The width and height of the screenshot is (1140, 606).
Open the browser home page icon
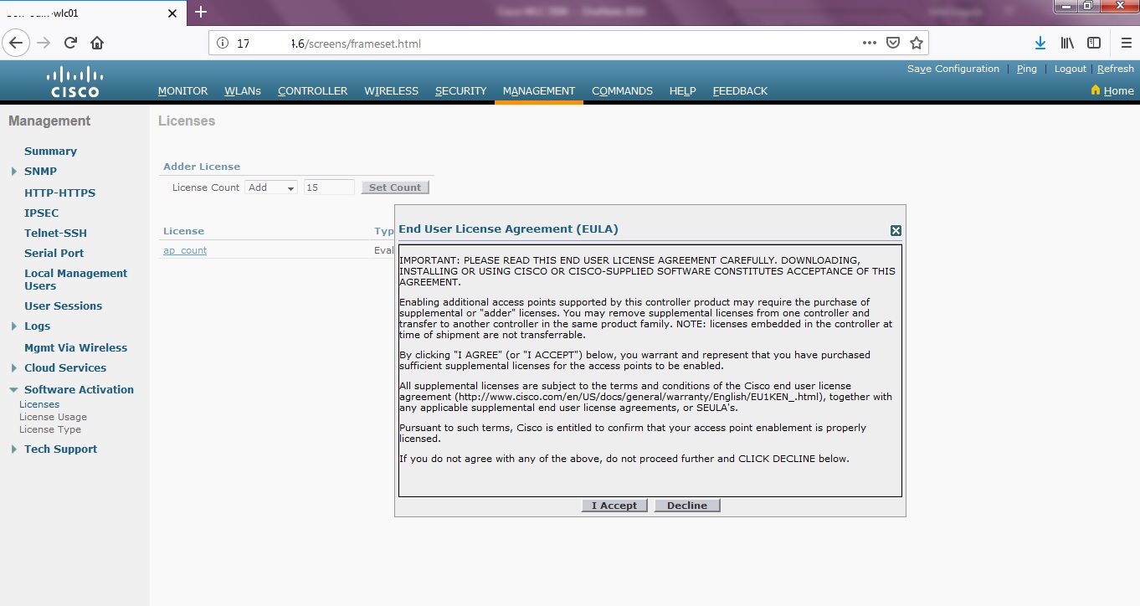click(97, 43)
